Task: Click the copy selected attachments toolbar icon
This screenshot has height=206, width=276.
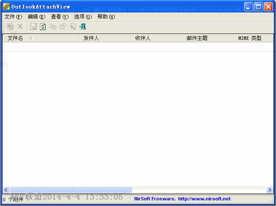Action: click(10, 27)
